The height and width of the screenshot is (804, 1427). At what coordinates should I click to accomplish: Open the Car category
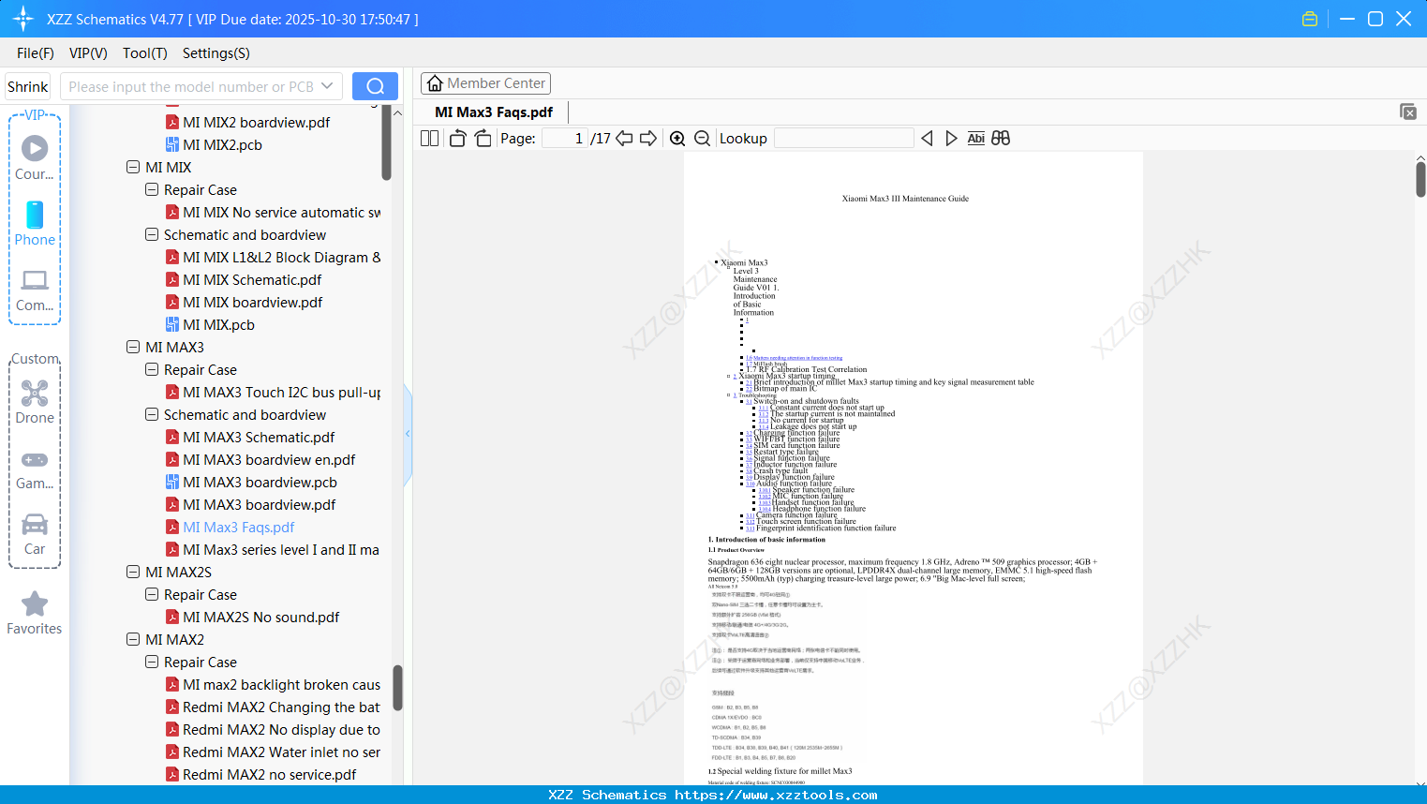(x=35, y=533)
